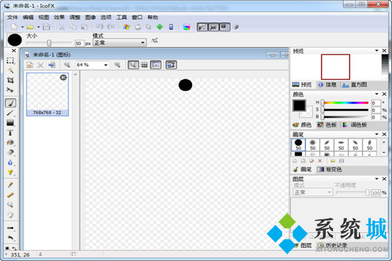Pick the eyedropper color picker tool
The image size is (392, 261).
[10, 185]
